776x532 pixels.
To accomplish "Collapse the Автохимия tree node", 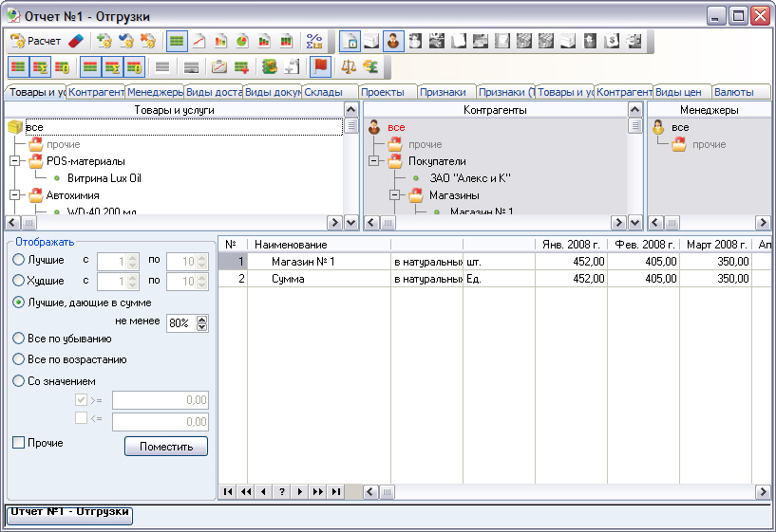I will point(14,195).
